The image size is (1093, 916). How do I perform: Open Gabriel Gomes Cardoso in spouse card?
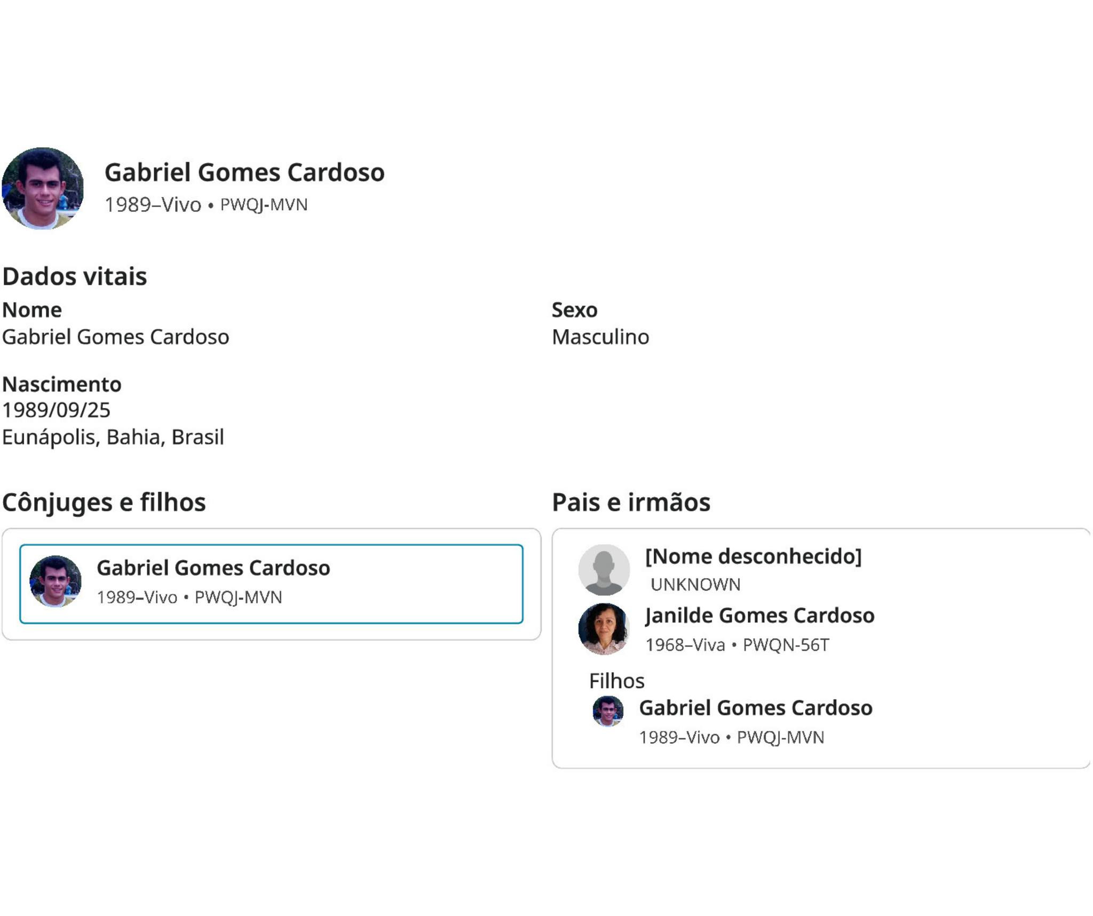(x=213, y=568)
